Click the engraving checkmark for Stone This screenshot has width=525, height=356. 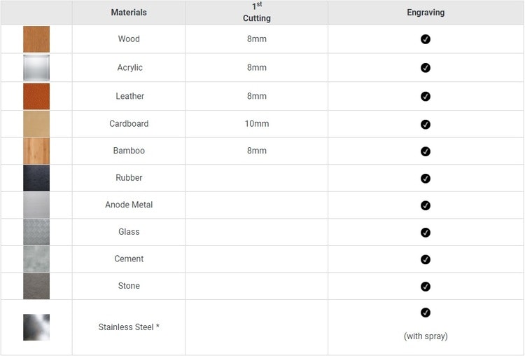(x=426, y=287)
